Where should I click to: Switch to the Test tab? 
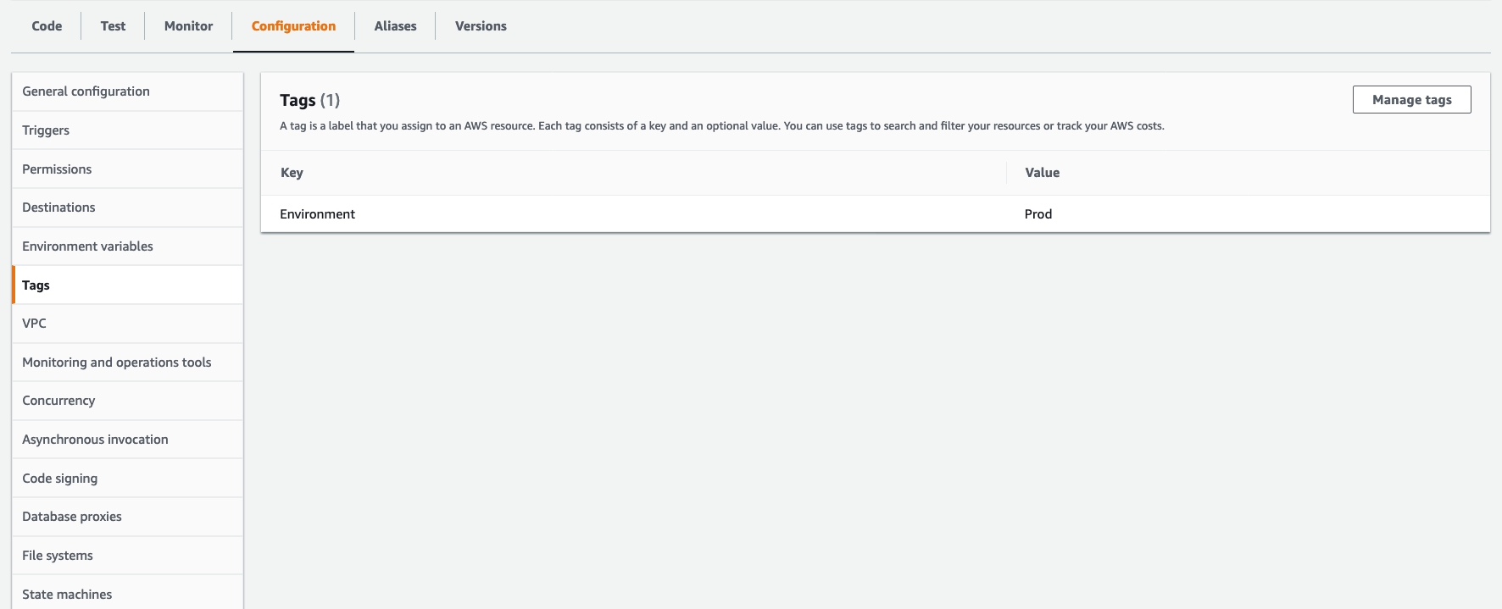pos(112,25)
